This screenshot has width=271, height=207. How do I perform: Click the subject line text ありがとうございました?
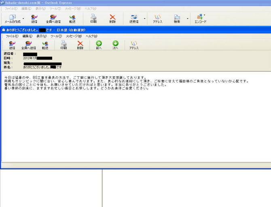(x=37, y=67)
